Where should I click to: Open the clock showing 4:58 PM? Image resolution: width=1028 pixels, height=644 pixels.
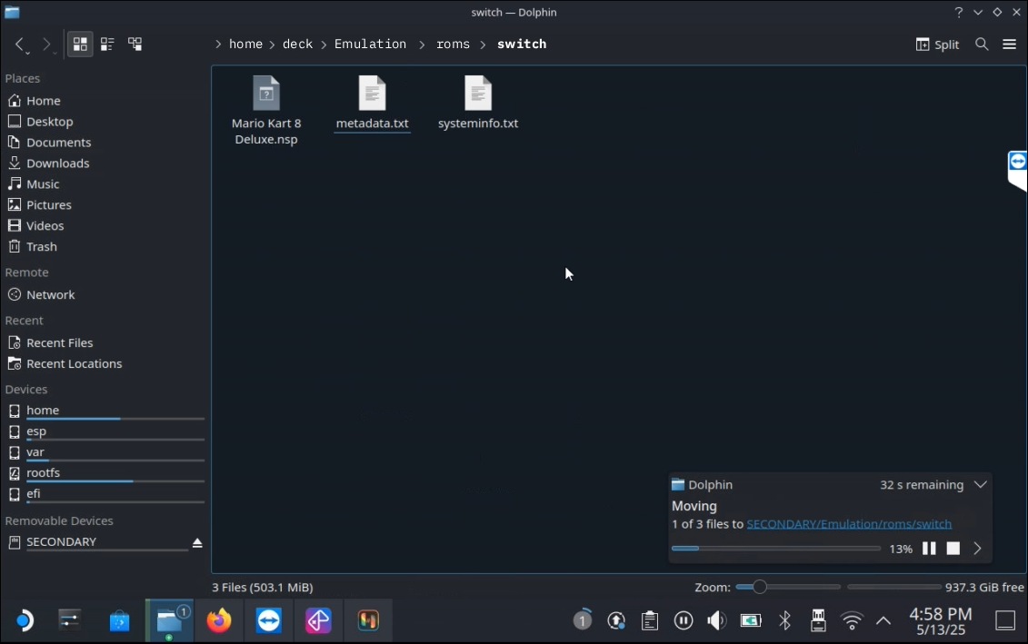pos(940,621)
